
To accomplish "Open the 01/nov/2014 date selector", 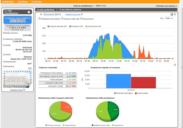I will 52,14.
